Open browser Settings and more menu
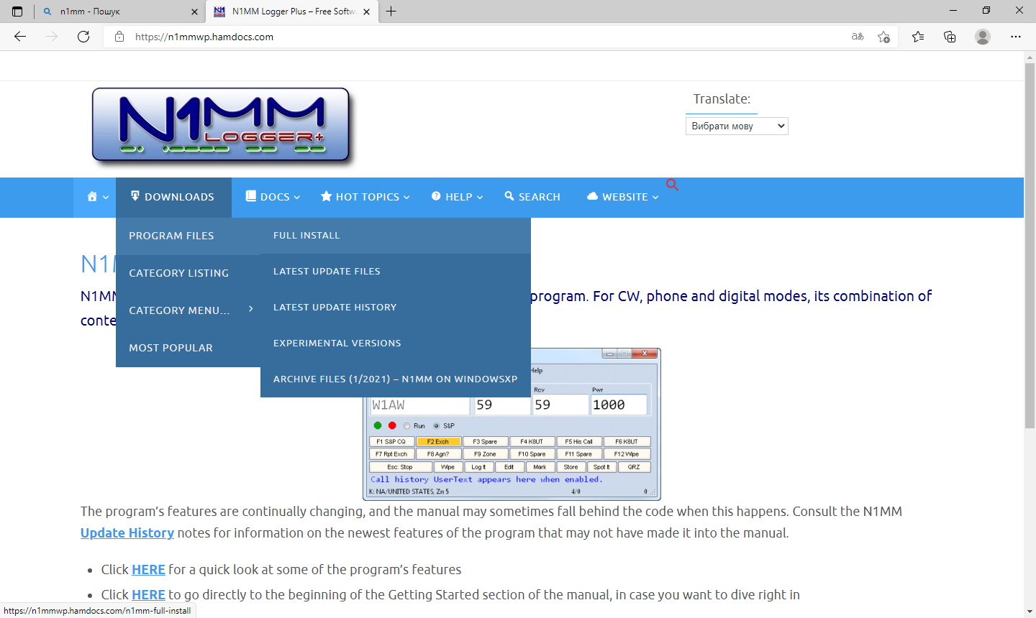Screen dimensions: 1036x618 pos(1016,37)
